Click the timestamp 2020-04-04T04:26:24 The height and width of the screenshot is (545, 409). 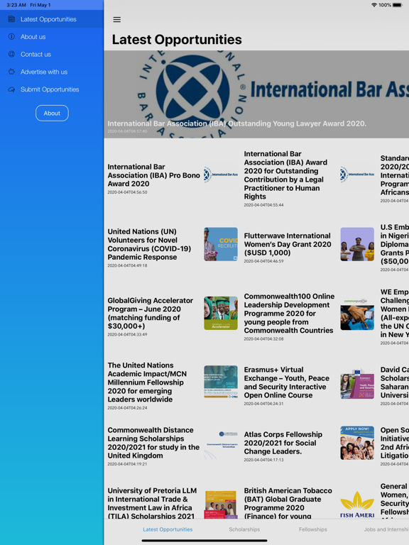127,408
